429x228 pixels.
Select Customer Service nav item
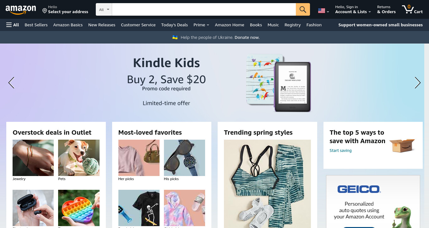[x=138, y=25]
